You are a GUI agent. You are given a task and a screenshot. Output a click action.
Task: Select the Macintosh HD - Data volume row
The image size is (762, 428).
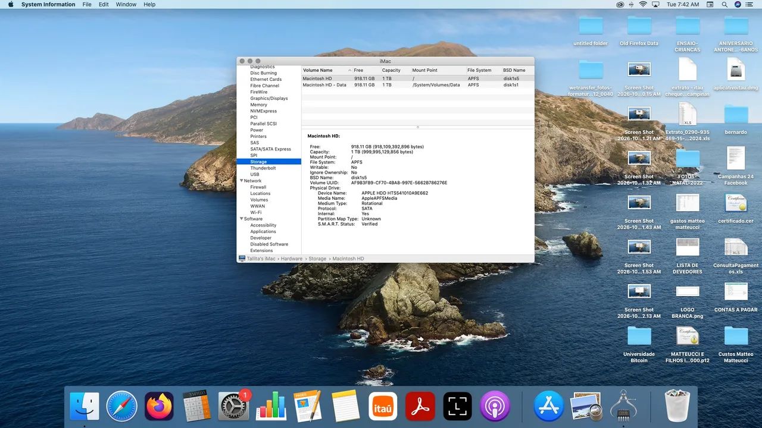pos(418,85)
